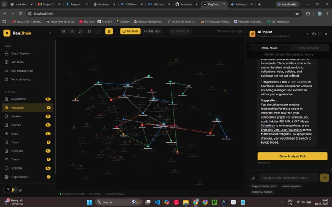Open Endpoint Data Loss Prevention link
The image size is (332, 207).
click(x=281, y=130)
